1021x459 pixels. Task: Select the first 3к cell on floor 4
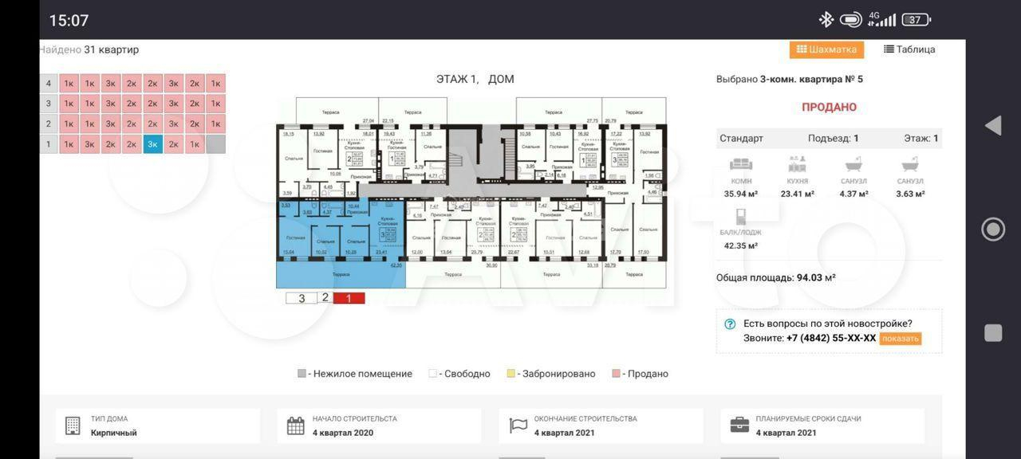point(111,84)
